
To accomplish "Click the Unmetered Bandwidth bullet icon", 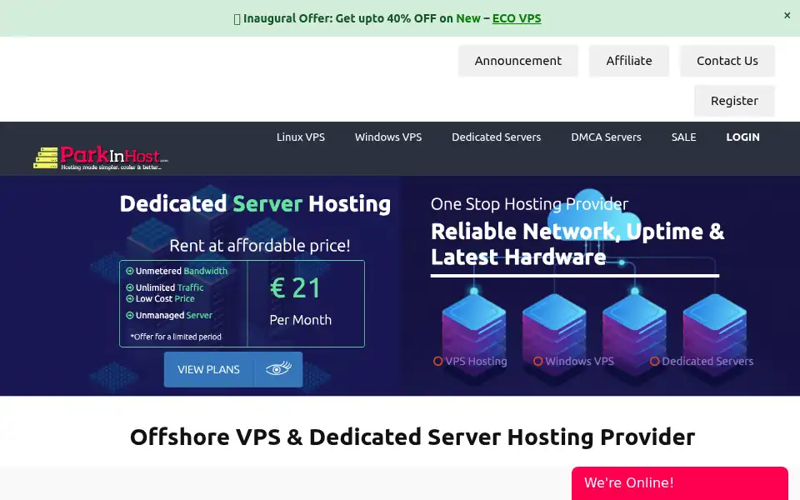I will click(130, 271).
